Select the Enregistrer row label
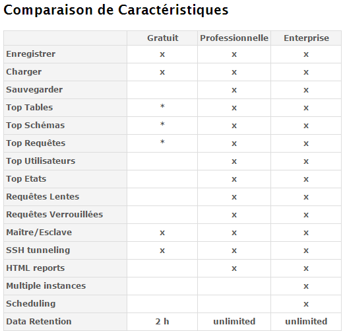343x331 pixels. [31, 54]
